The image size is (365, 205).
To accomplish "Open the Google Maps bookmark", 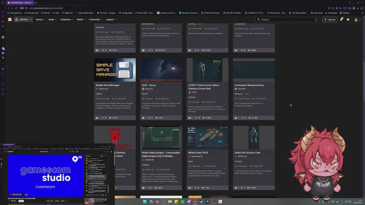I will (126, 13).
